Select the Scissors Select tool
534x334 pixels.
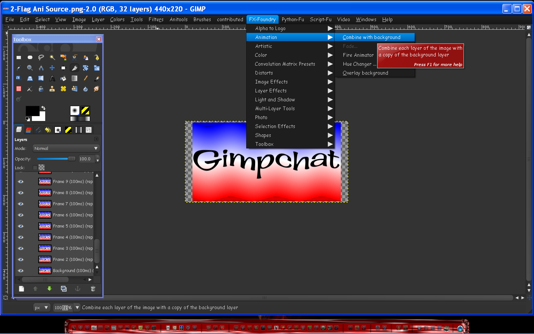75,58
